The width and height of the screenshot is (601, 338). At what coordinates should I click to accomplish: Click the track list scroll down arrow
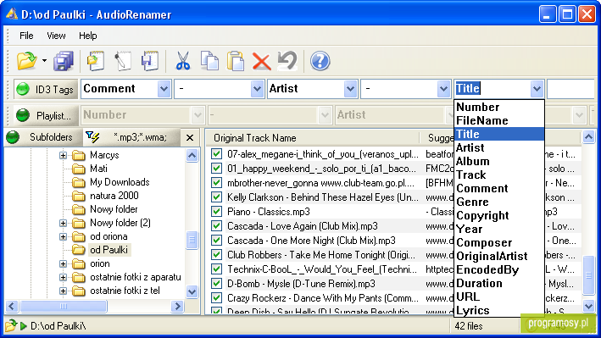click(588, 306)
